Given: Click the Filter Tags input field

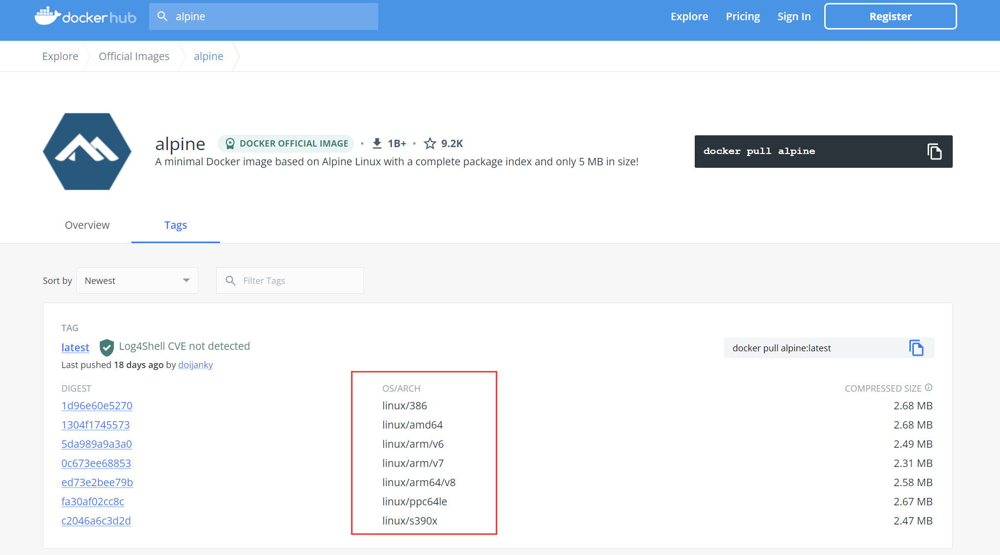Looking at the screenshot, I should coord(290,280).
